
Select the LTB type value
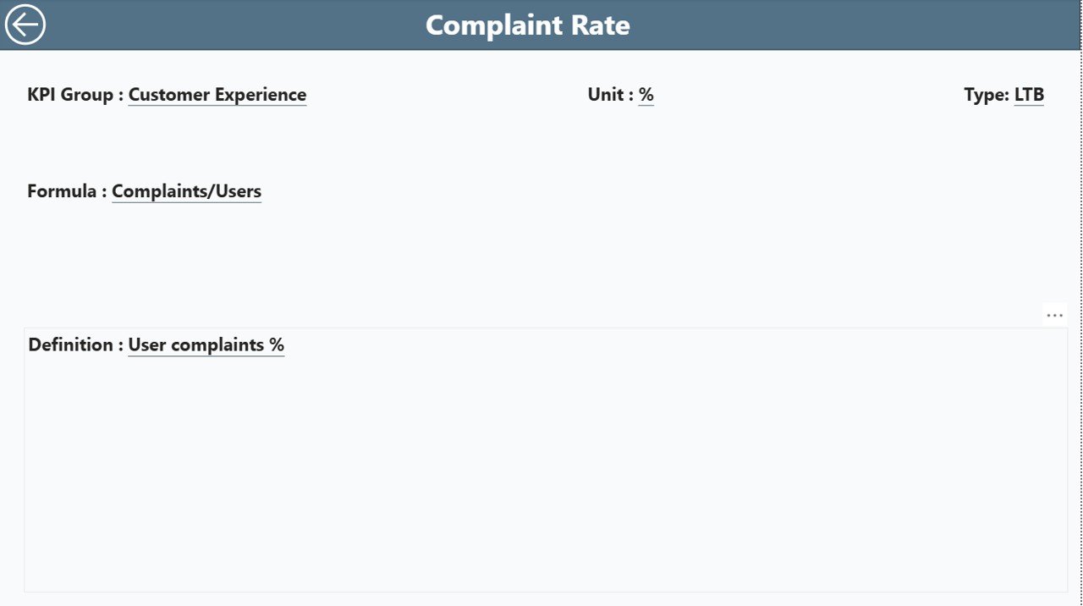tap(1029, 94)
